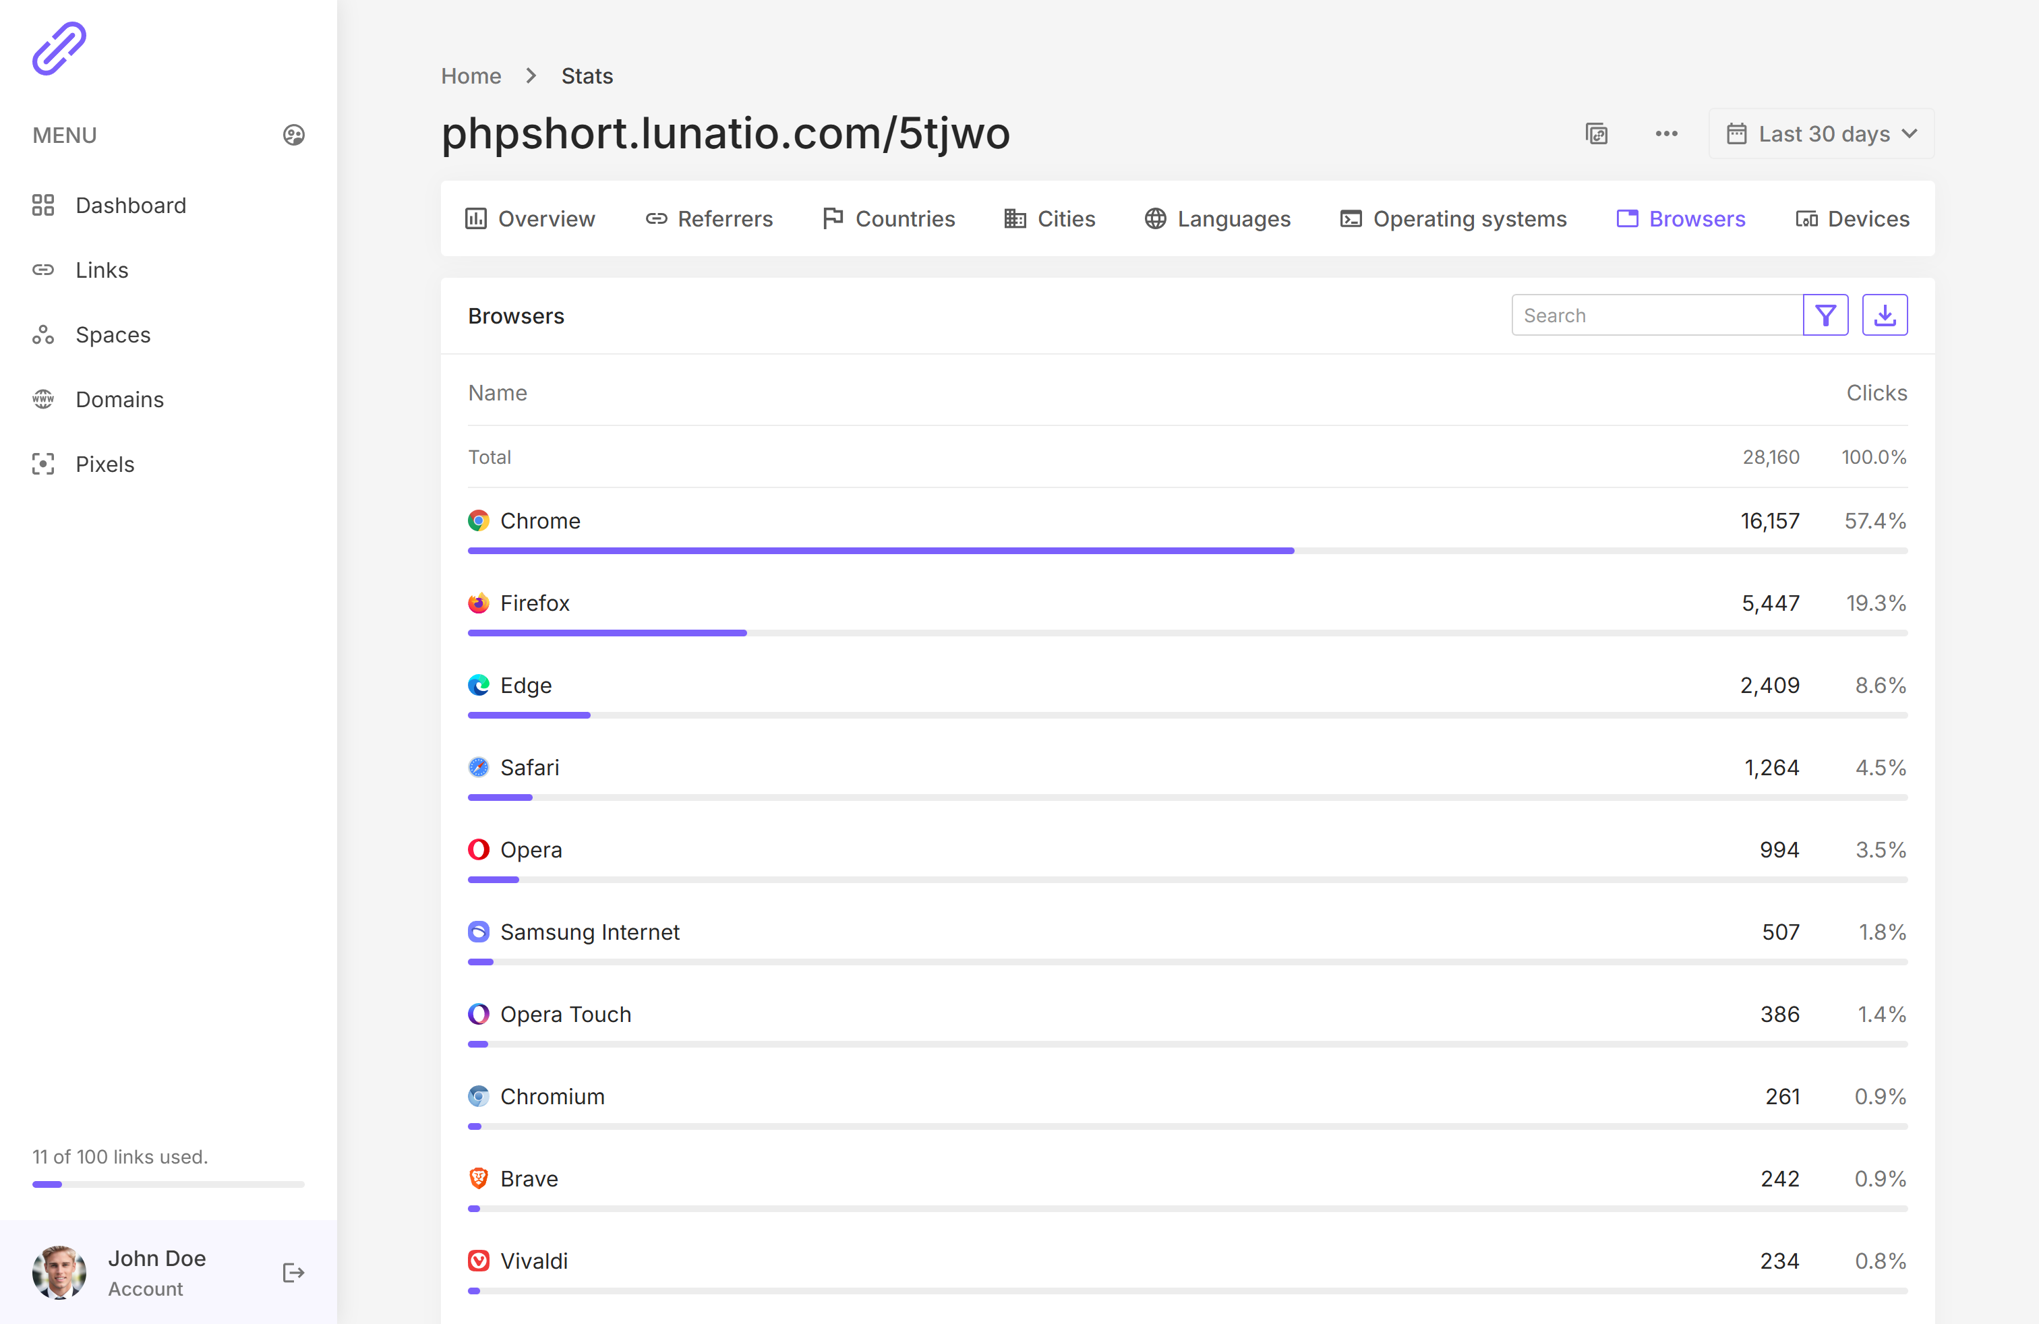The width and height of the screenshot is (2039, 1324).
Task: Switch to the Operating systems tab
Action: pyautogui.click(x=1453, y=219)
